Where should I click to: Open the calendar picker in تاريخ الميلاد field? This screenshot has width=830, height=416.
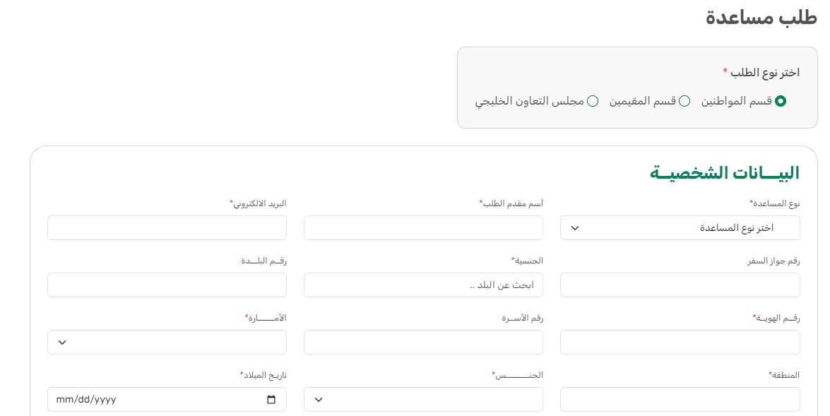pyautogui.click(x=271, y=400)
